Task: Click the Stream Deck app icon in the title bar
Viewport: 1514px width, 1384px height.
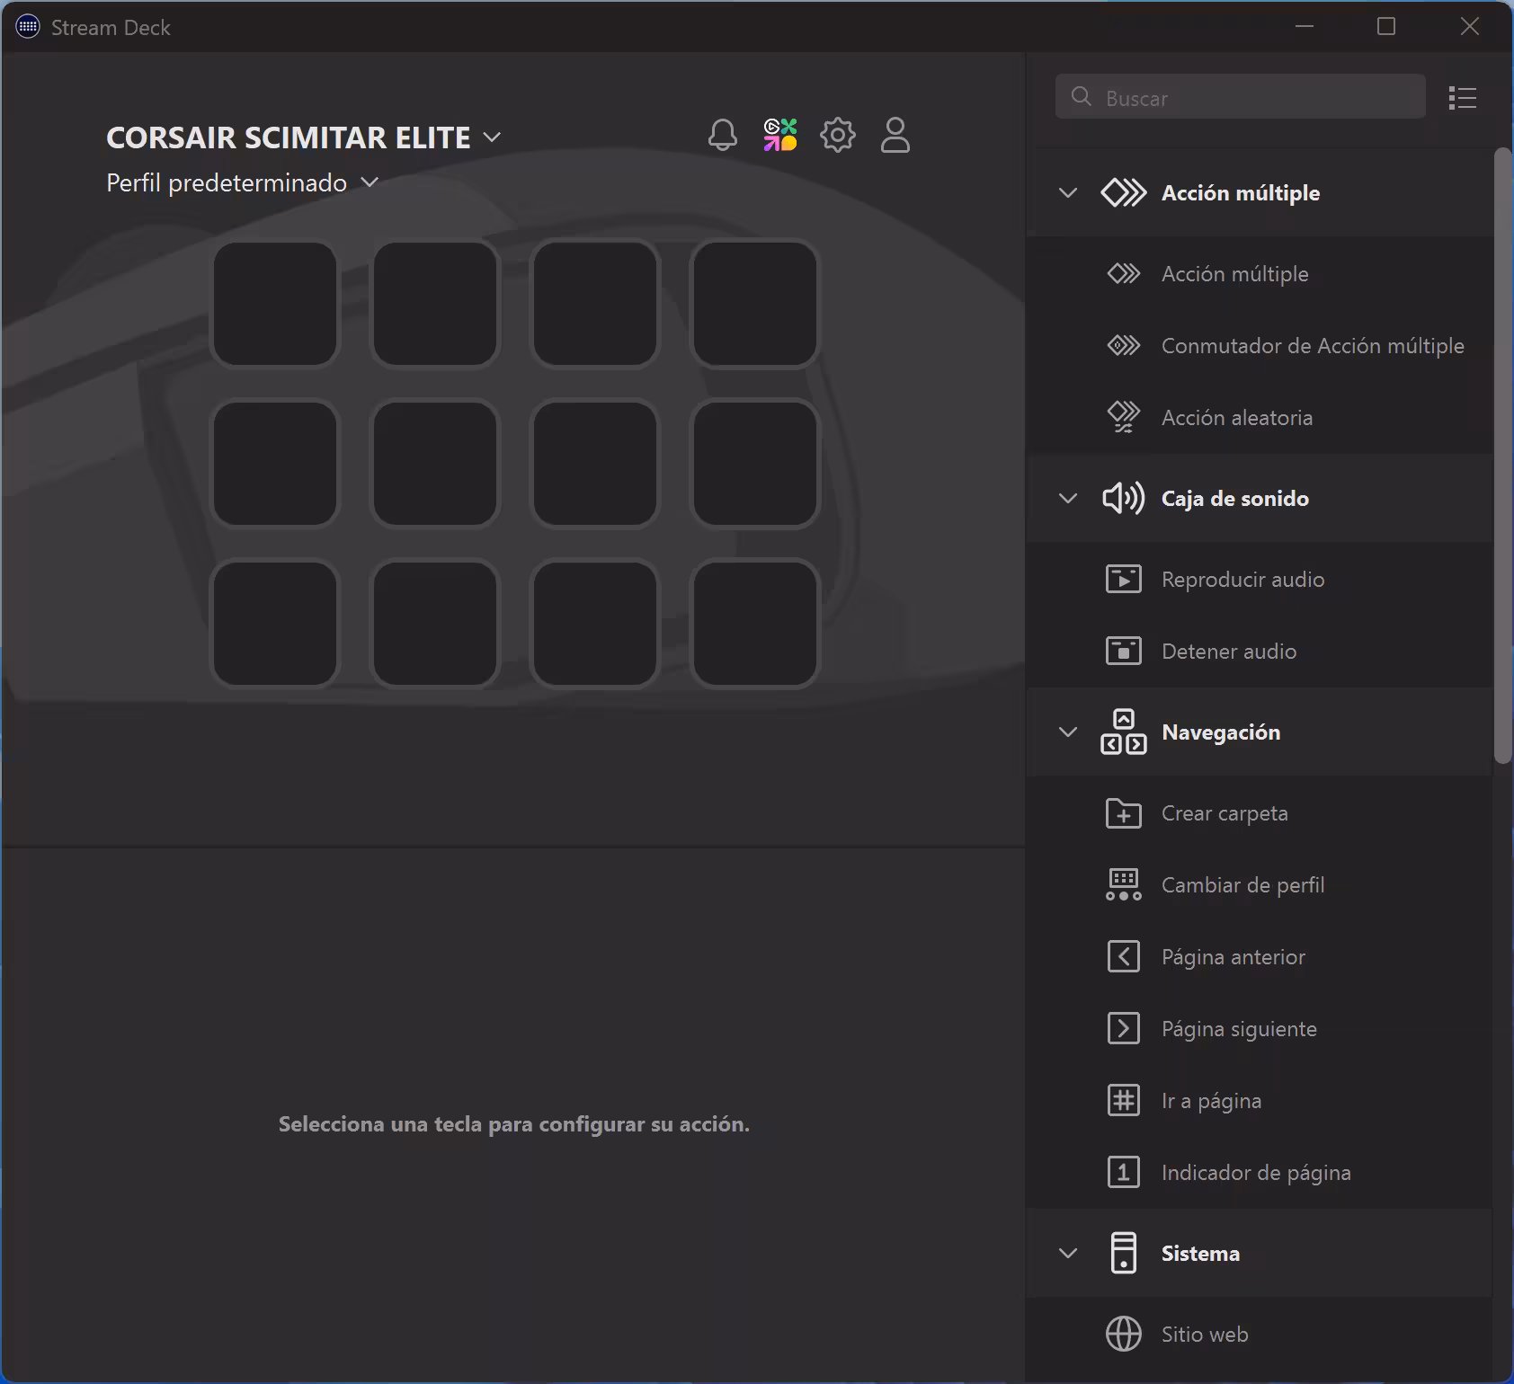Action: click(28, 27)
